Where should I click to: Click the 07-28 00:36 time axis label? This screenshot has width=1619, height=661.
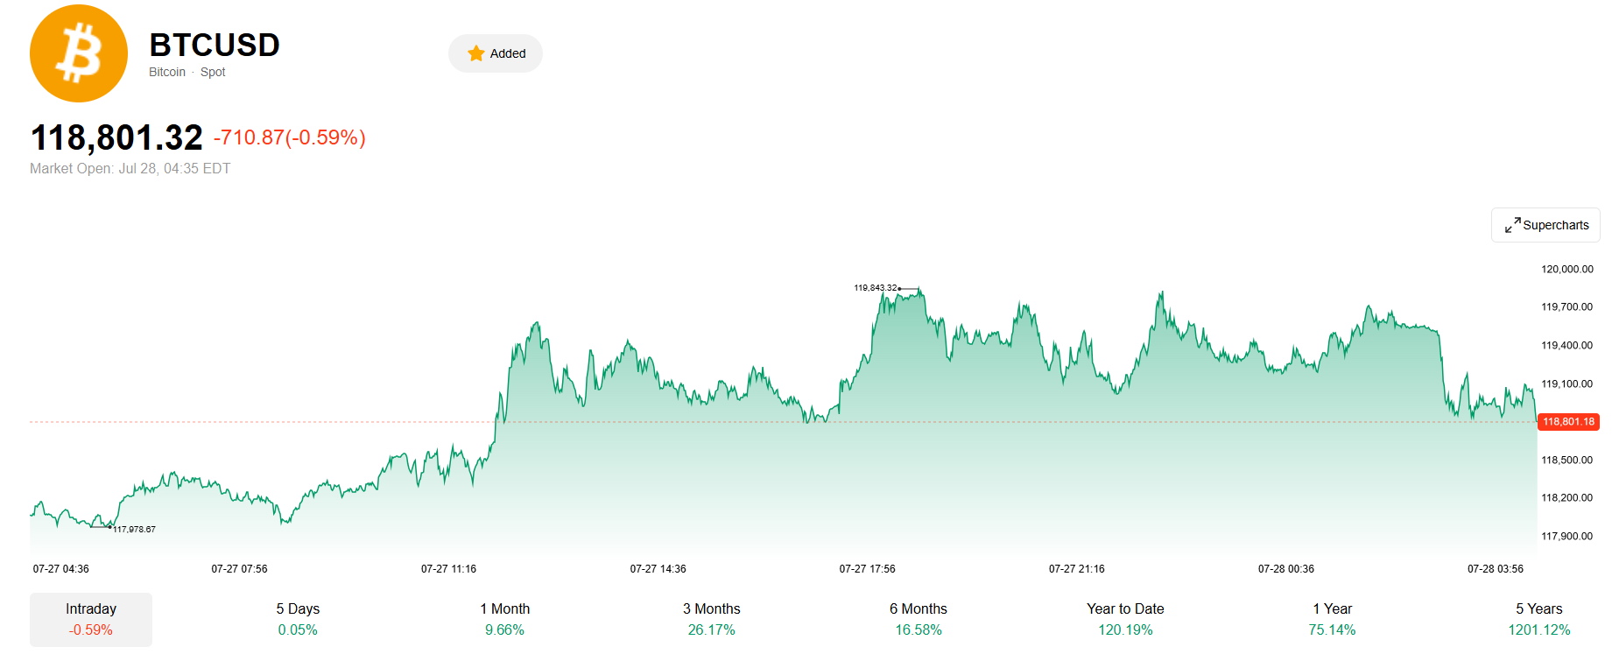click(1286, 568)
